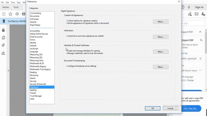Select Identity category
This screenshot has height=116, width=207.
pos(33,43)
